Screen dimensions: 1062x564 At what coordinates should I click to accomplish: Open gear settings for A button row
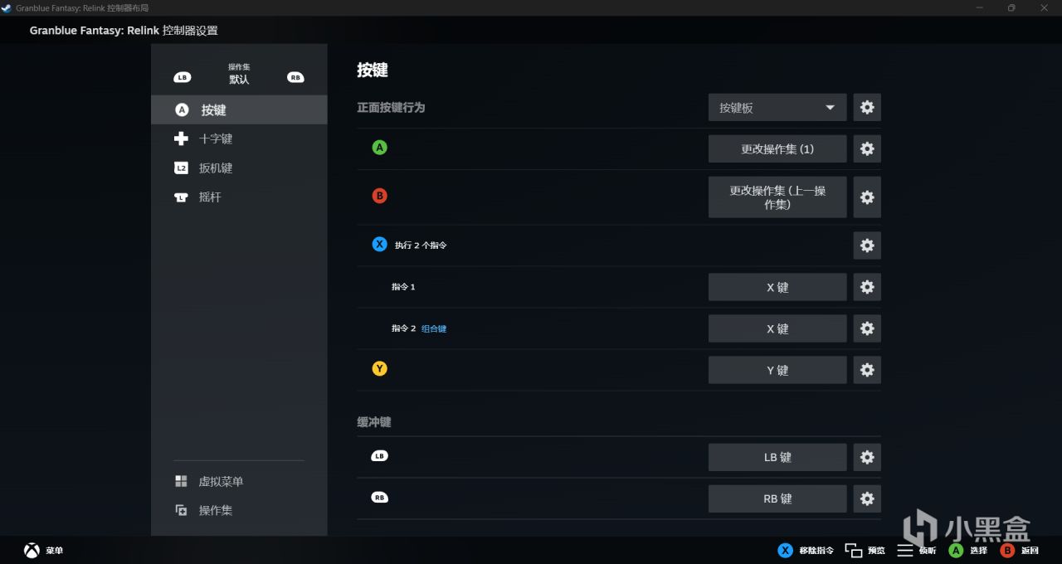point(867,148)
